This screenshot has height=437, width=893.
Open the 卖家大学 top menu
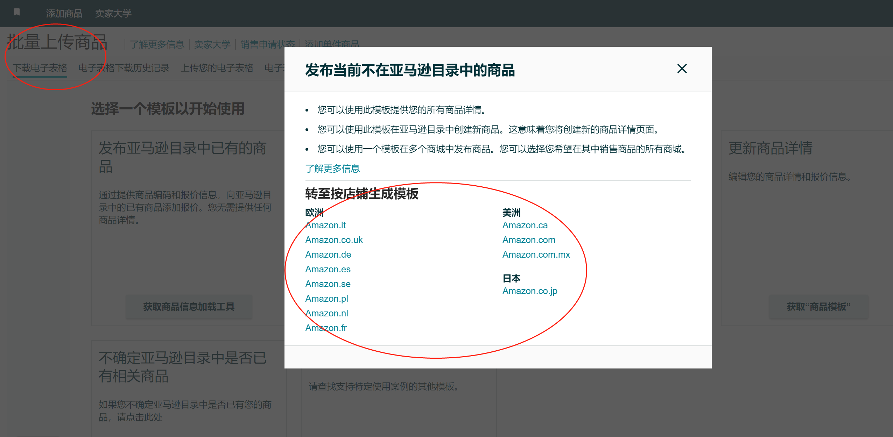click(113, 13)
